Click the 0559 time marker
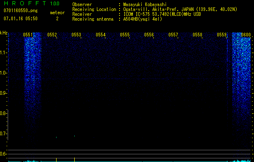 [222, 35]
